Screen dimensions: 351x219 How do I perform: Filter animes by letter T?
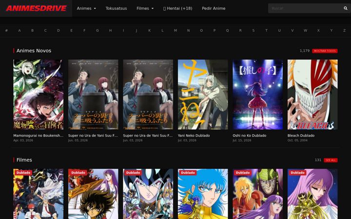click(x=266, y=30)
